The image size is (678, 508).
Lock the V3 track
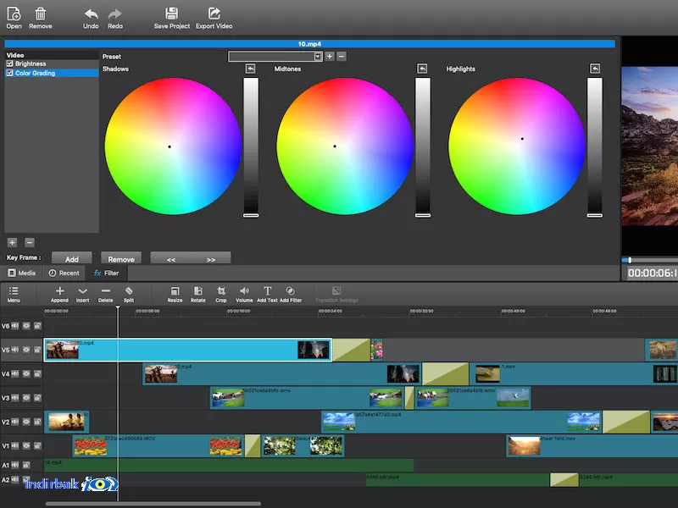[37, 397]
